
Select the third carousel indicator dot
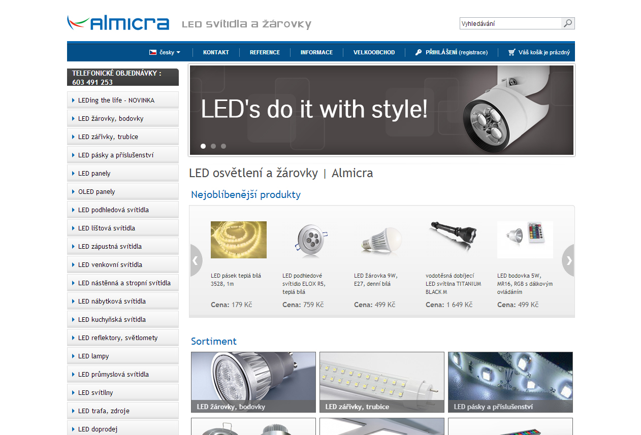[x=223, y=146]
